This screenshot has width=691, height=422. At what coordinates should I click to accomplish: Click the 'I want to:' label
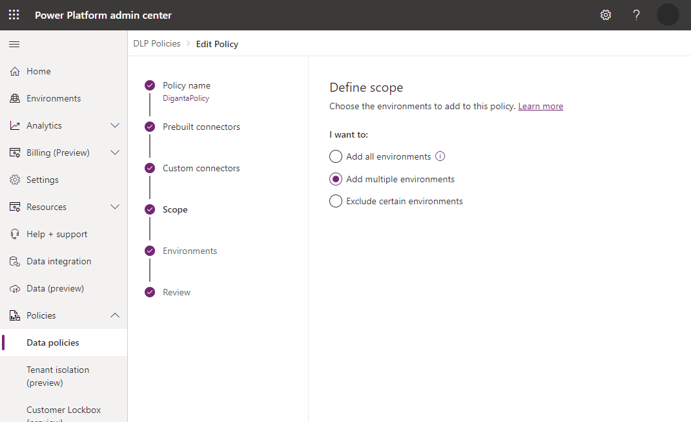click(x=349, y=135)
